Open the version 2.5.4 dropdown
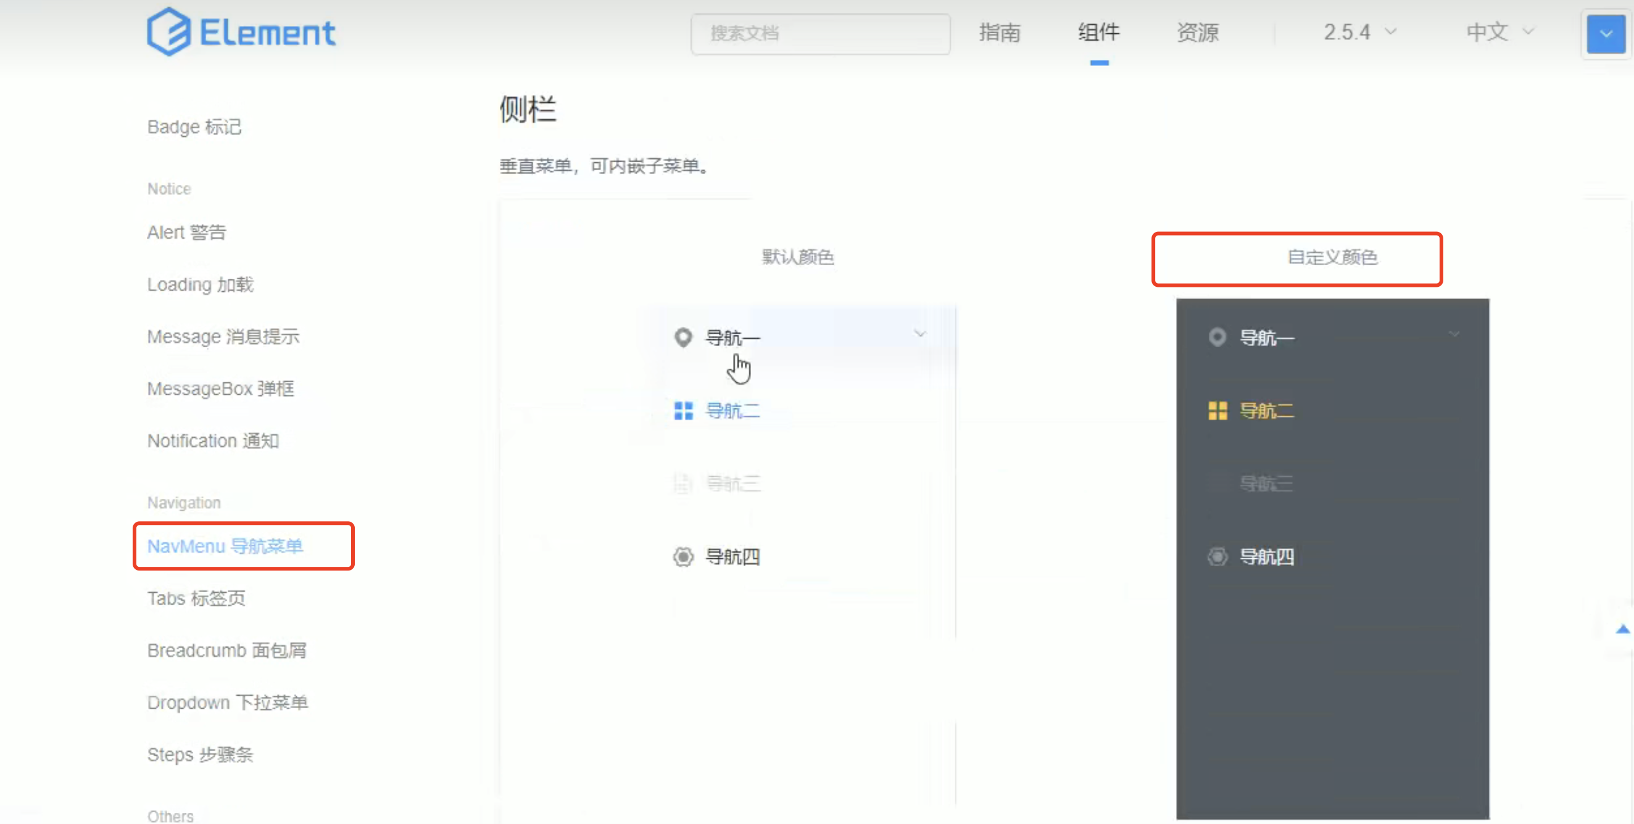Image resolution: width=1634 pixels, height=824 pixels. pos(1359,32)
